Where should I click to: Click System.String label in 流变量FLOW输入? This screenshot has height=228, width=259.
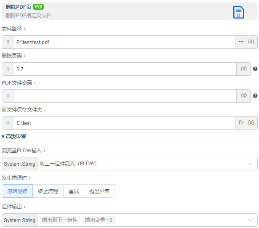click(19, 164)
